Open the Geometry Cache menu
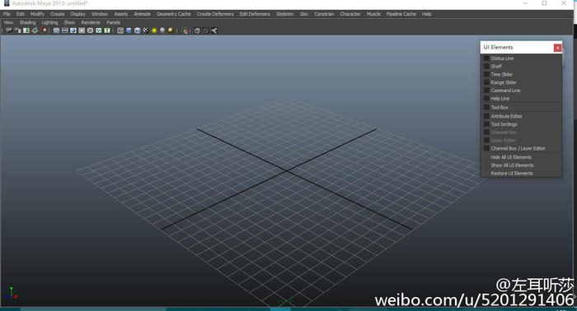 pos(174,14)
